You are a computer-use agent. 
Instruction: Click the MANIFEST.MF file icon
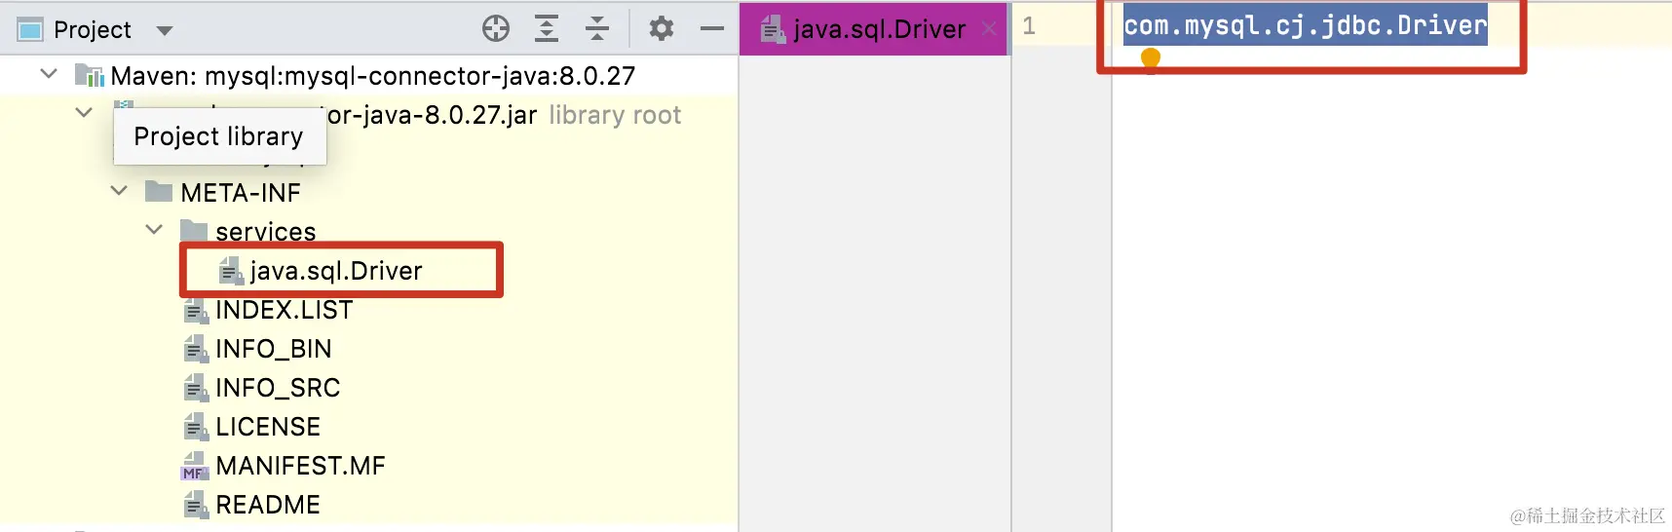(195, 466)
